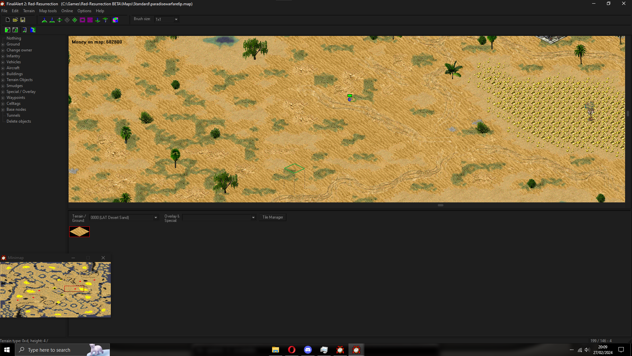Save the map with floppy icon
632x356 pixels.
point(23,20)
